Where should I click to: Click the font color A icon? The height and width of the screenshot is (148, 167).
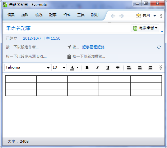[72, 68]
